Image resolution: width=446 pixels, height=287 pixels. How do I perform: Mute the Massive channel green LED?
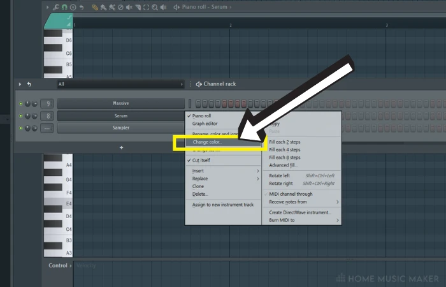20,103
